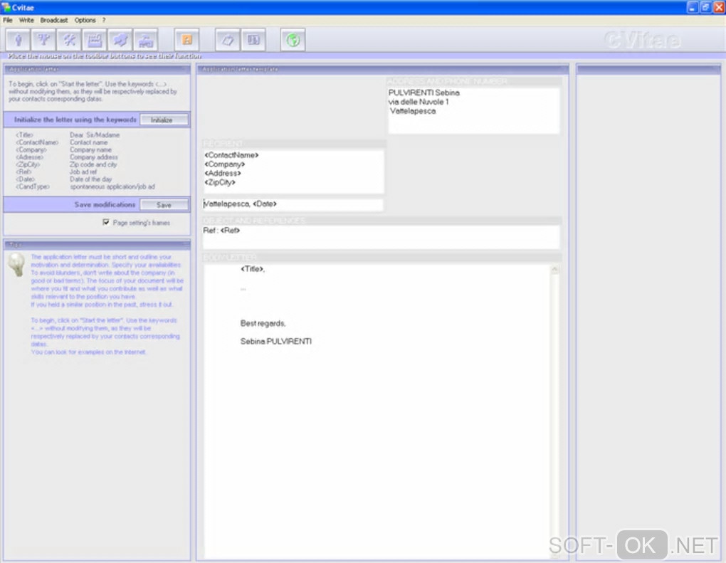726x563 pixels.
Task: Click the <CandType> keyword in list
Action: (33, 186)
